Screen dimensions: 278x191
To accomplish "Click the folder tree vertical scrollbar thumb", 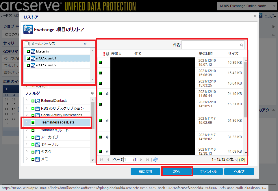I will click(92, 115).
